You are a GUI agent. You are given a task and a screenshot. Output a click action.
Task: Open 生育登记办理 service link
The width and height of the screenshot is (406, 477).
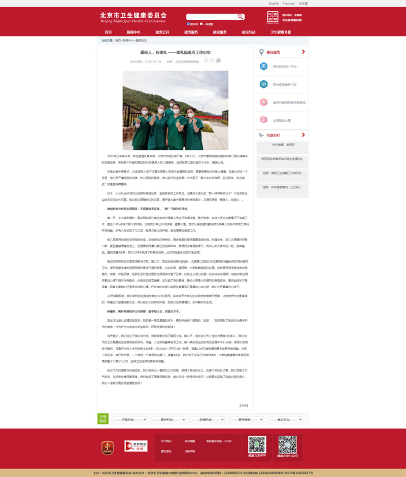pyautogui.click(x=282, y=120)
